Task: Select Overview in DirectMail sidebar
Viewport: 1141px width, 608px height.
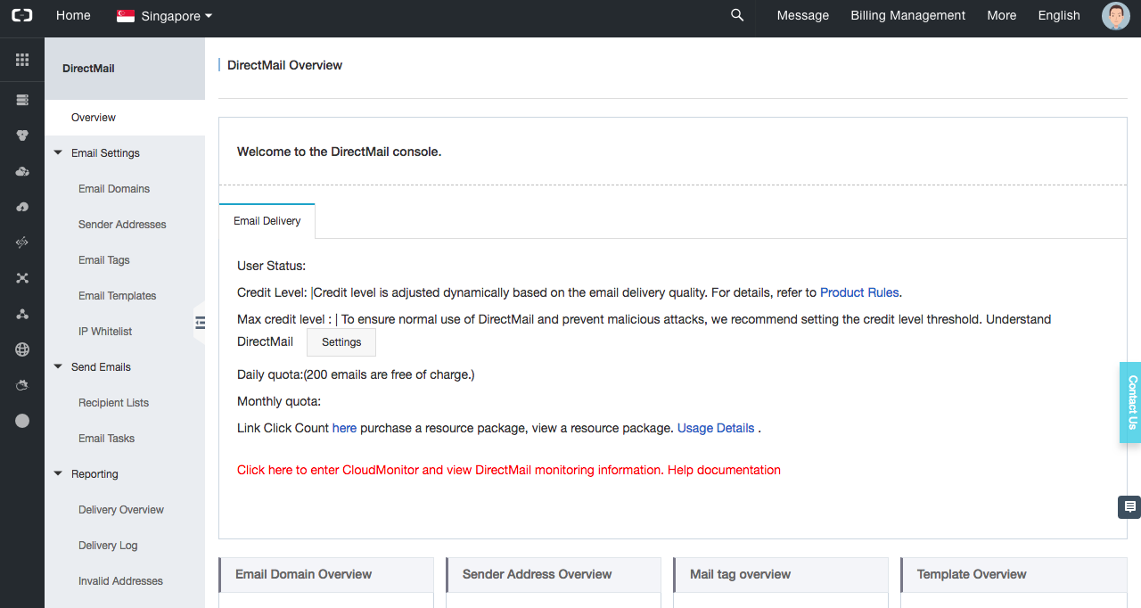Action: [x=125, y=118]
